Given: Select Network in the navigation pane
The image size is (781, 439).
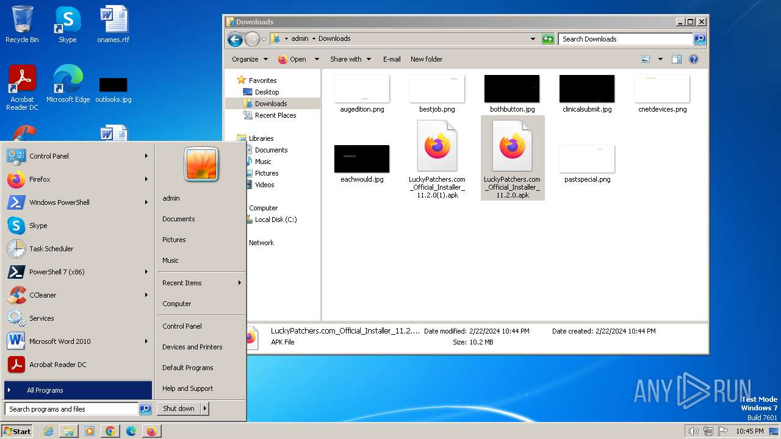Looking at the screenshot, I should (x=261, y=243).
